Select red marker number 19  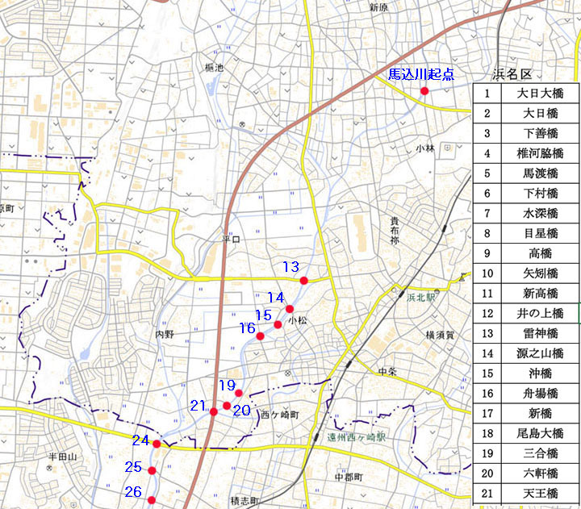[x=238, y=393]
